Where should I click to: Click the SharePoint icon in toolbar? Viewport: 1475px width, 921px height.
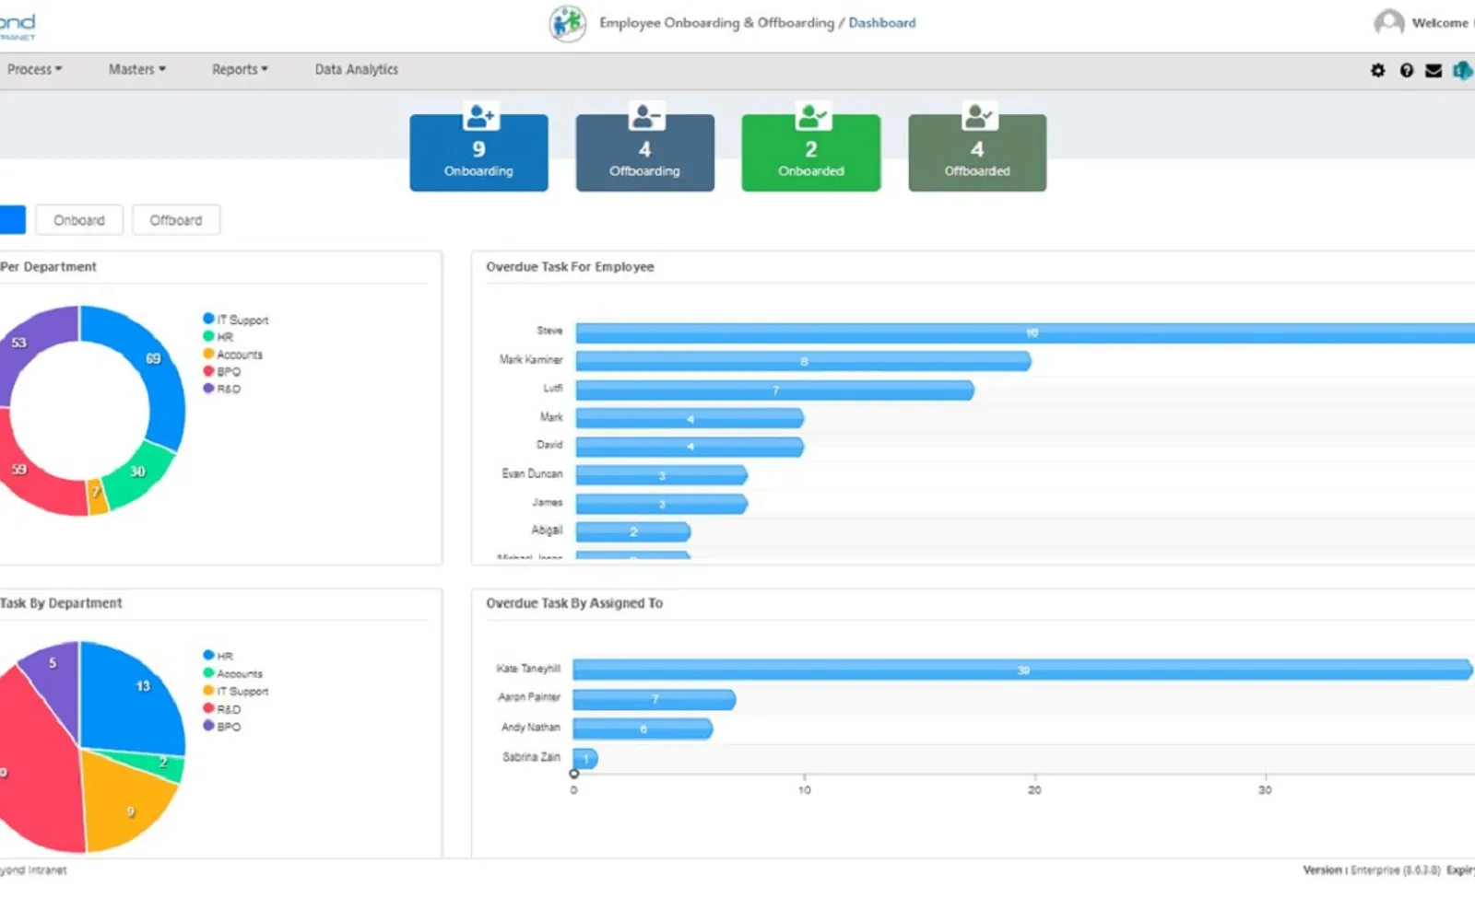pos(1463,70)
